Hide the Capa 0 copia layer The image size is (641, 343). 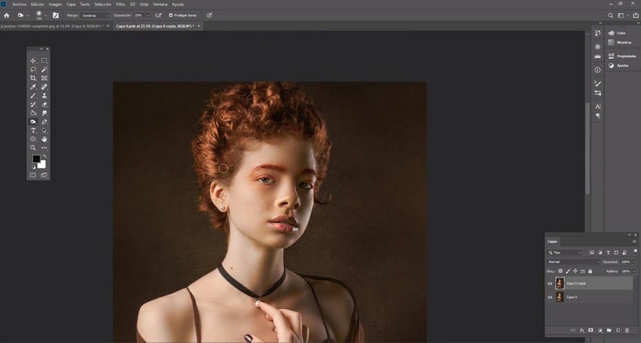click(550, 283)
